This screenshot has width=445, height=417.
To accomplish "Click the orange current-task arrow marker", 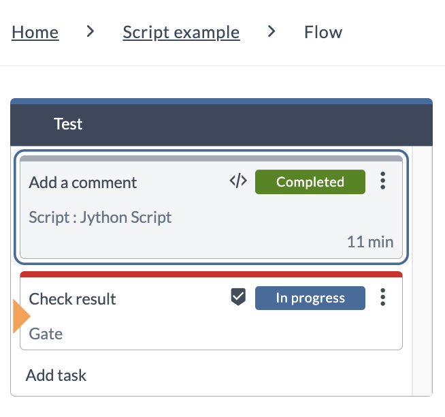I will 21,318.
